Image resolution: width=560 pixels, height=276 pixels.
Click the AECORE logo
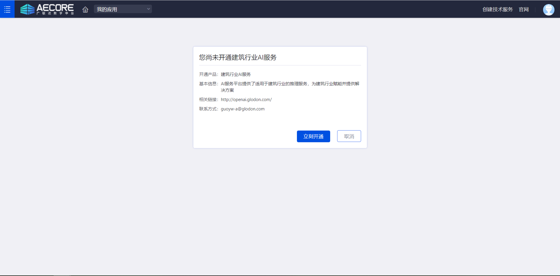[47, 8]
